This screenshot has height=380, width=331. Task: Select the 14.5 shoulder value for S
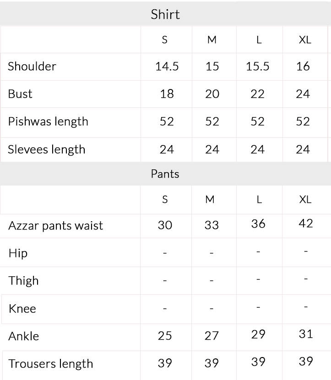167,67
